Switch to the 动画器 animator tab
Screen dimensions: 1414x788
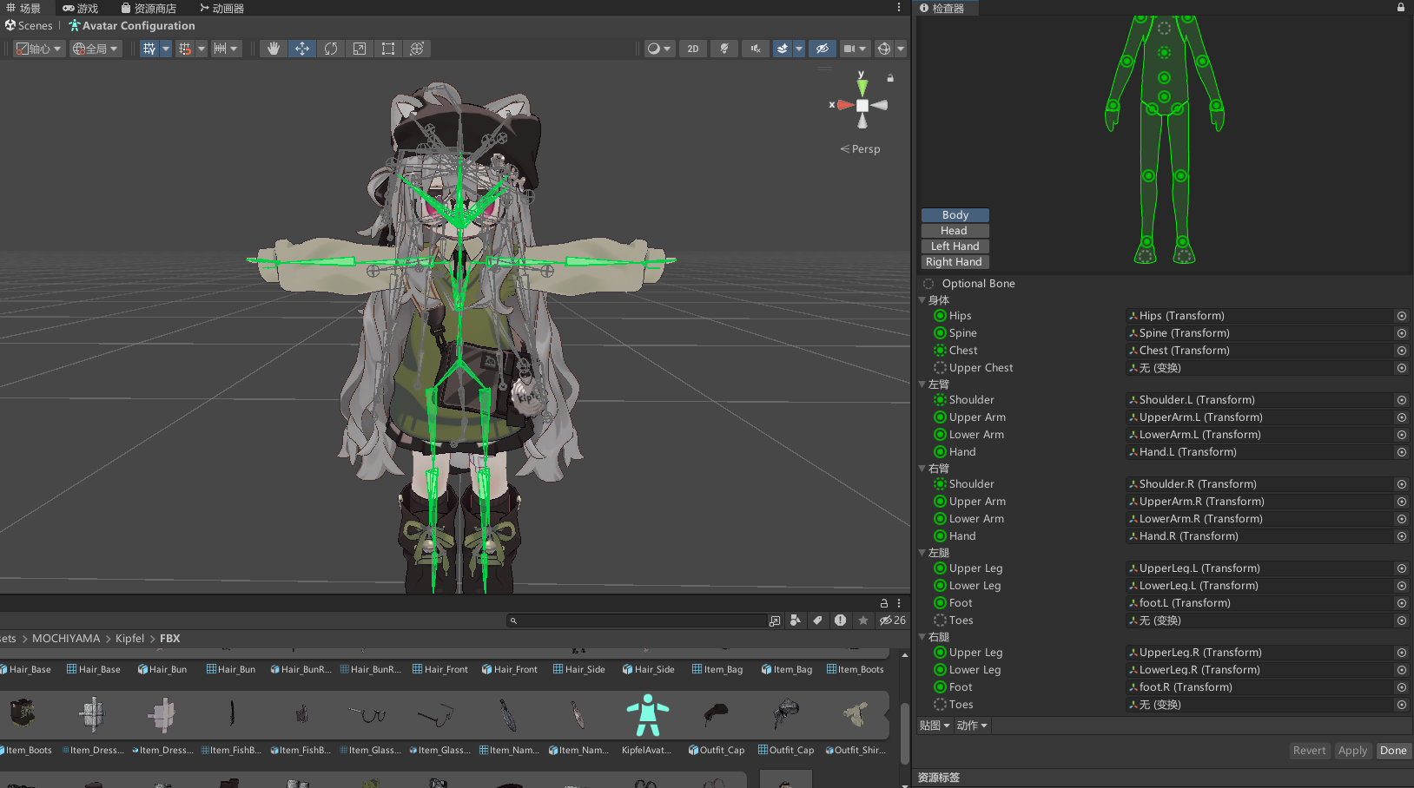click(221, 8)
